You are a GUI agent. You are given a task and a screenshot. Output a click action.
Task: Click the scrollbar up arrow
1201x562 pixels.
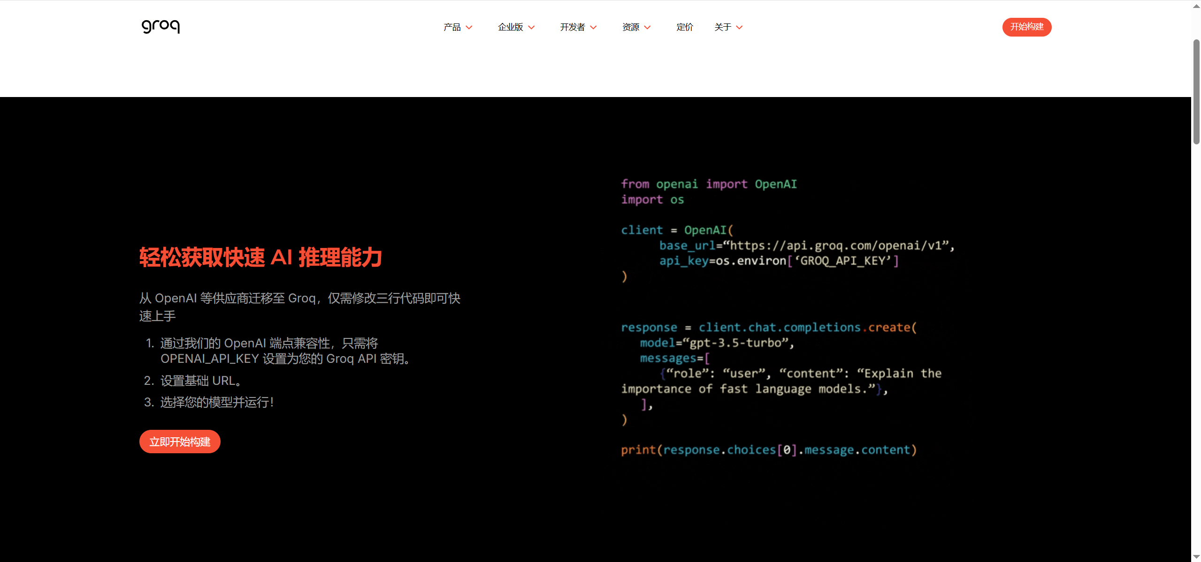click(1196, 6)
